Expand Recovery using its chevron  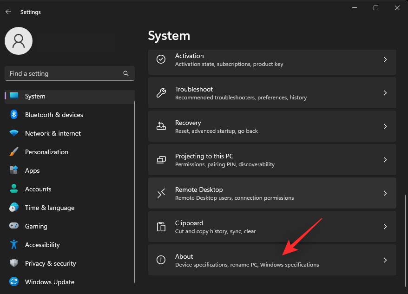(385, 126)
